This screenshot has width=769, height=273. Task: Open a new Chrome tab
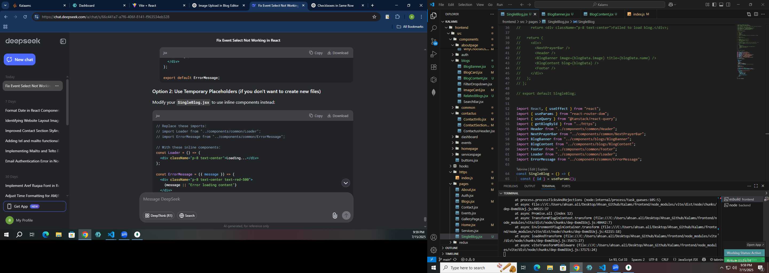click(x=372, y=5)
